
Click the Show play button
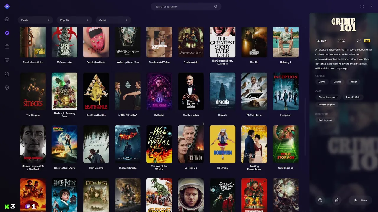361,200
